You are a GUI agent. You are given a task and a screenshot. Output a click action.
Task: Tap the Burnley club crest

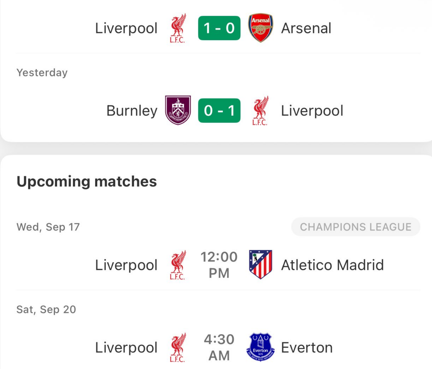(x=178, y=110)
